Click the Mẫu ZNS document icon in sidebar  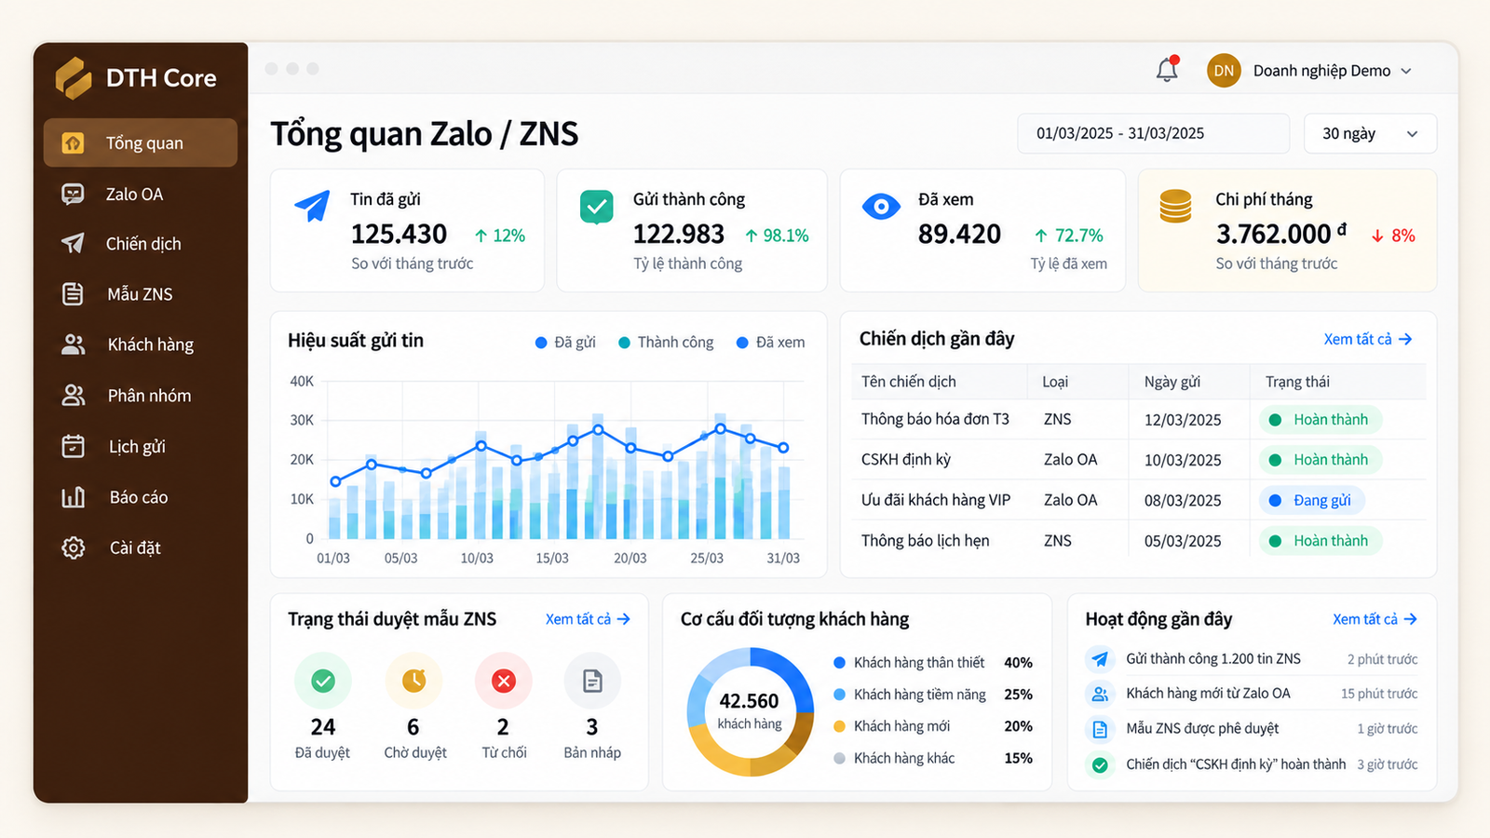click(x=73, y=294)
